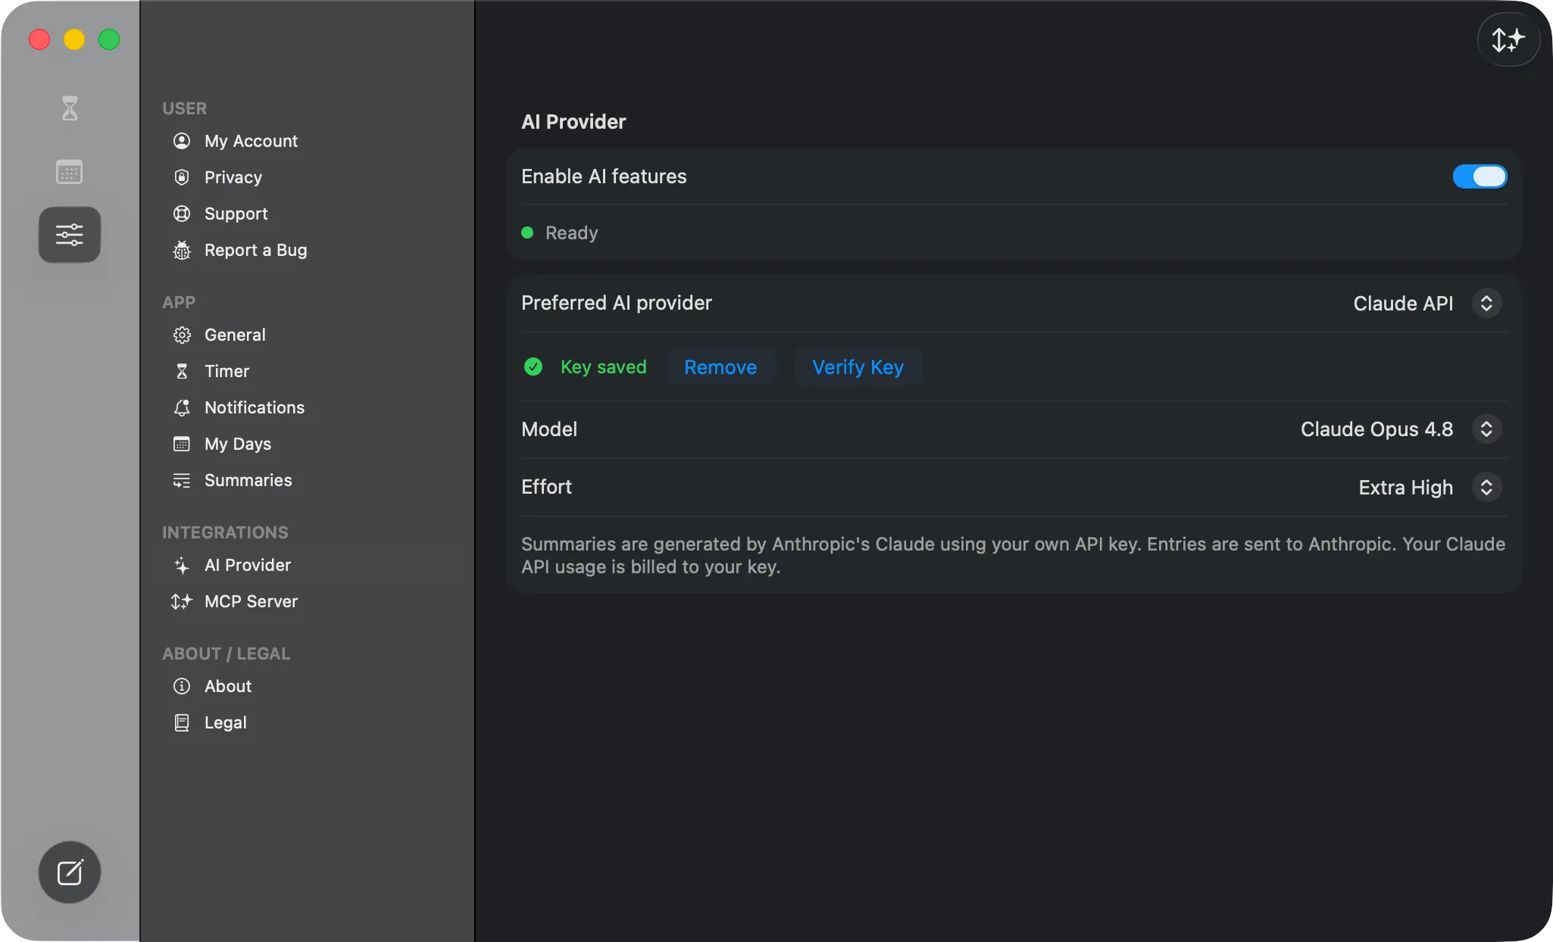
Task: Open the About page
Action: pos(228,686)
